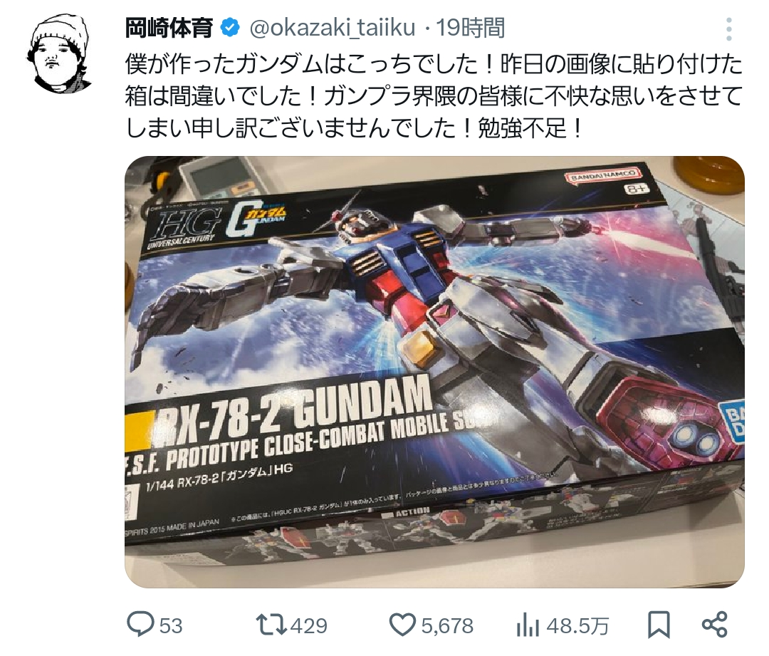This screenshot has height=656, width=769.
Task: Open the reply speech-bubble icon
Action: [140, 625]
